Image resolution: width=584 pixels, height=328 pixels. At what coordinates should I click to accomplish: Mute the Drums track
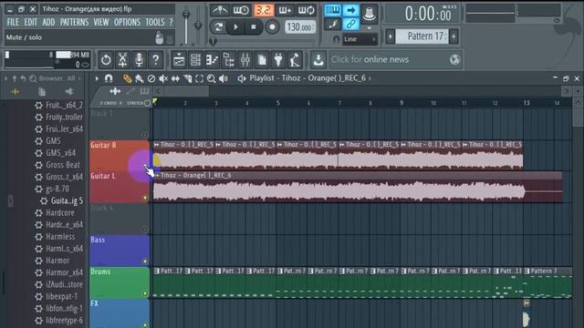(x=145, y=293)
